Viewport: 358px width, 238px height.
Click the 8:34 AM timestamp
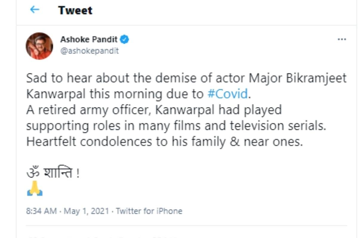[x=41, y=211]
